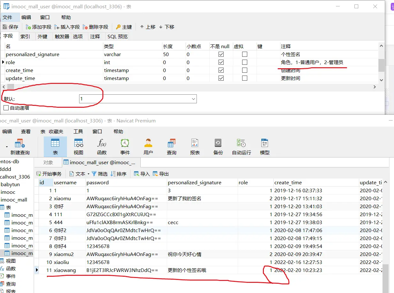The width and height of the screenshot is (394, 293).
Task: Switch to Triggers (触发器) tab
Action: coord(62,36)
